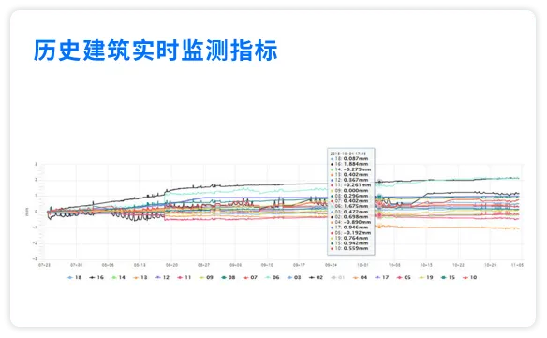The width and height of the screenshot is (547, 338).
Task: Toggle series 06 legend entry
Action: pyautogui.click(x=273, y=278)
